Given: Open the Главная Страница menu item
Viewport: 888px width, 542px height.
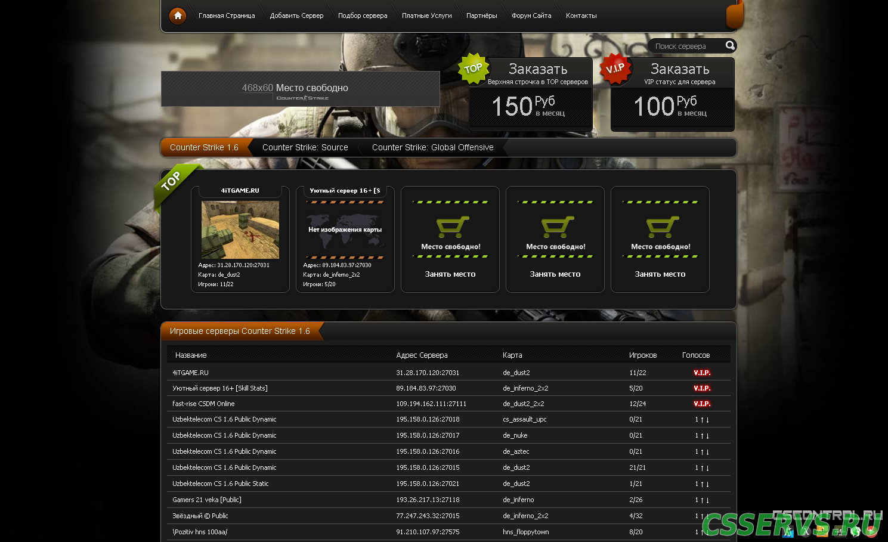Looking at the screenshot, I should (x=227, y=16).
